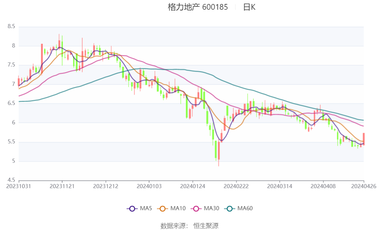Click the 20240222 date axis label
The image size is (379, 230).
point(236,186)
